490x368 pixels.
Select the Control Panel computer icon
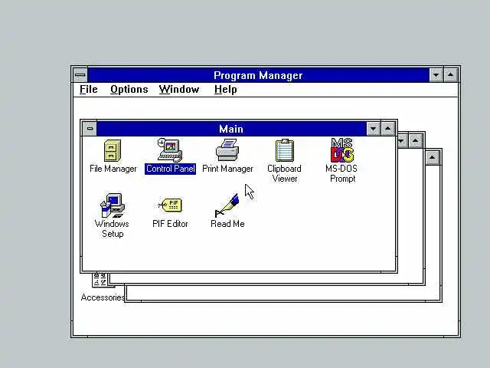170,150
